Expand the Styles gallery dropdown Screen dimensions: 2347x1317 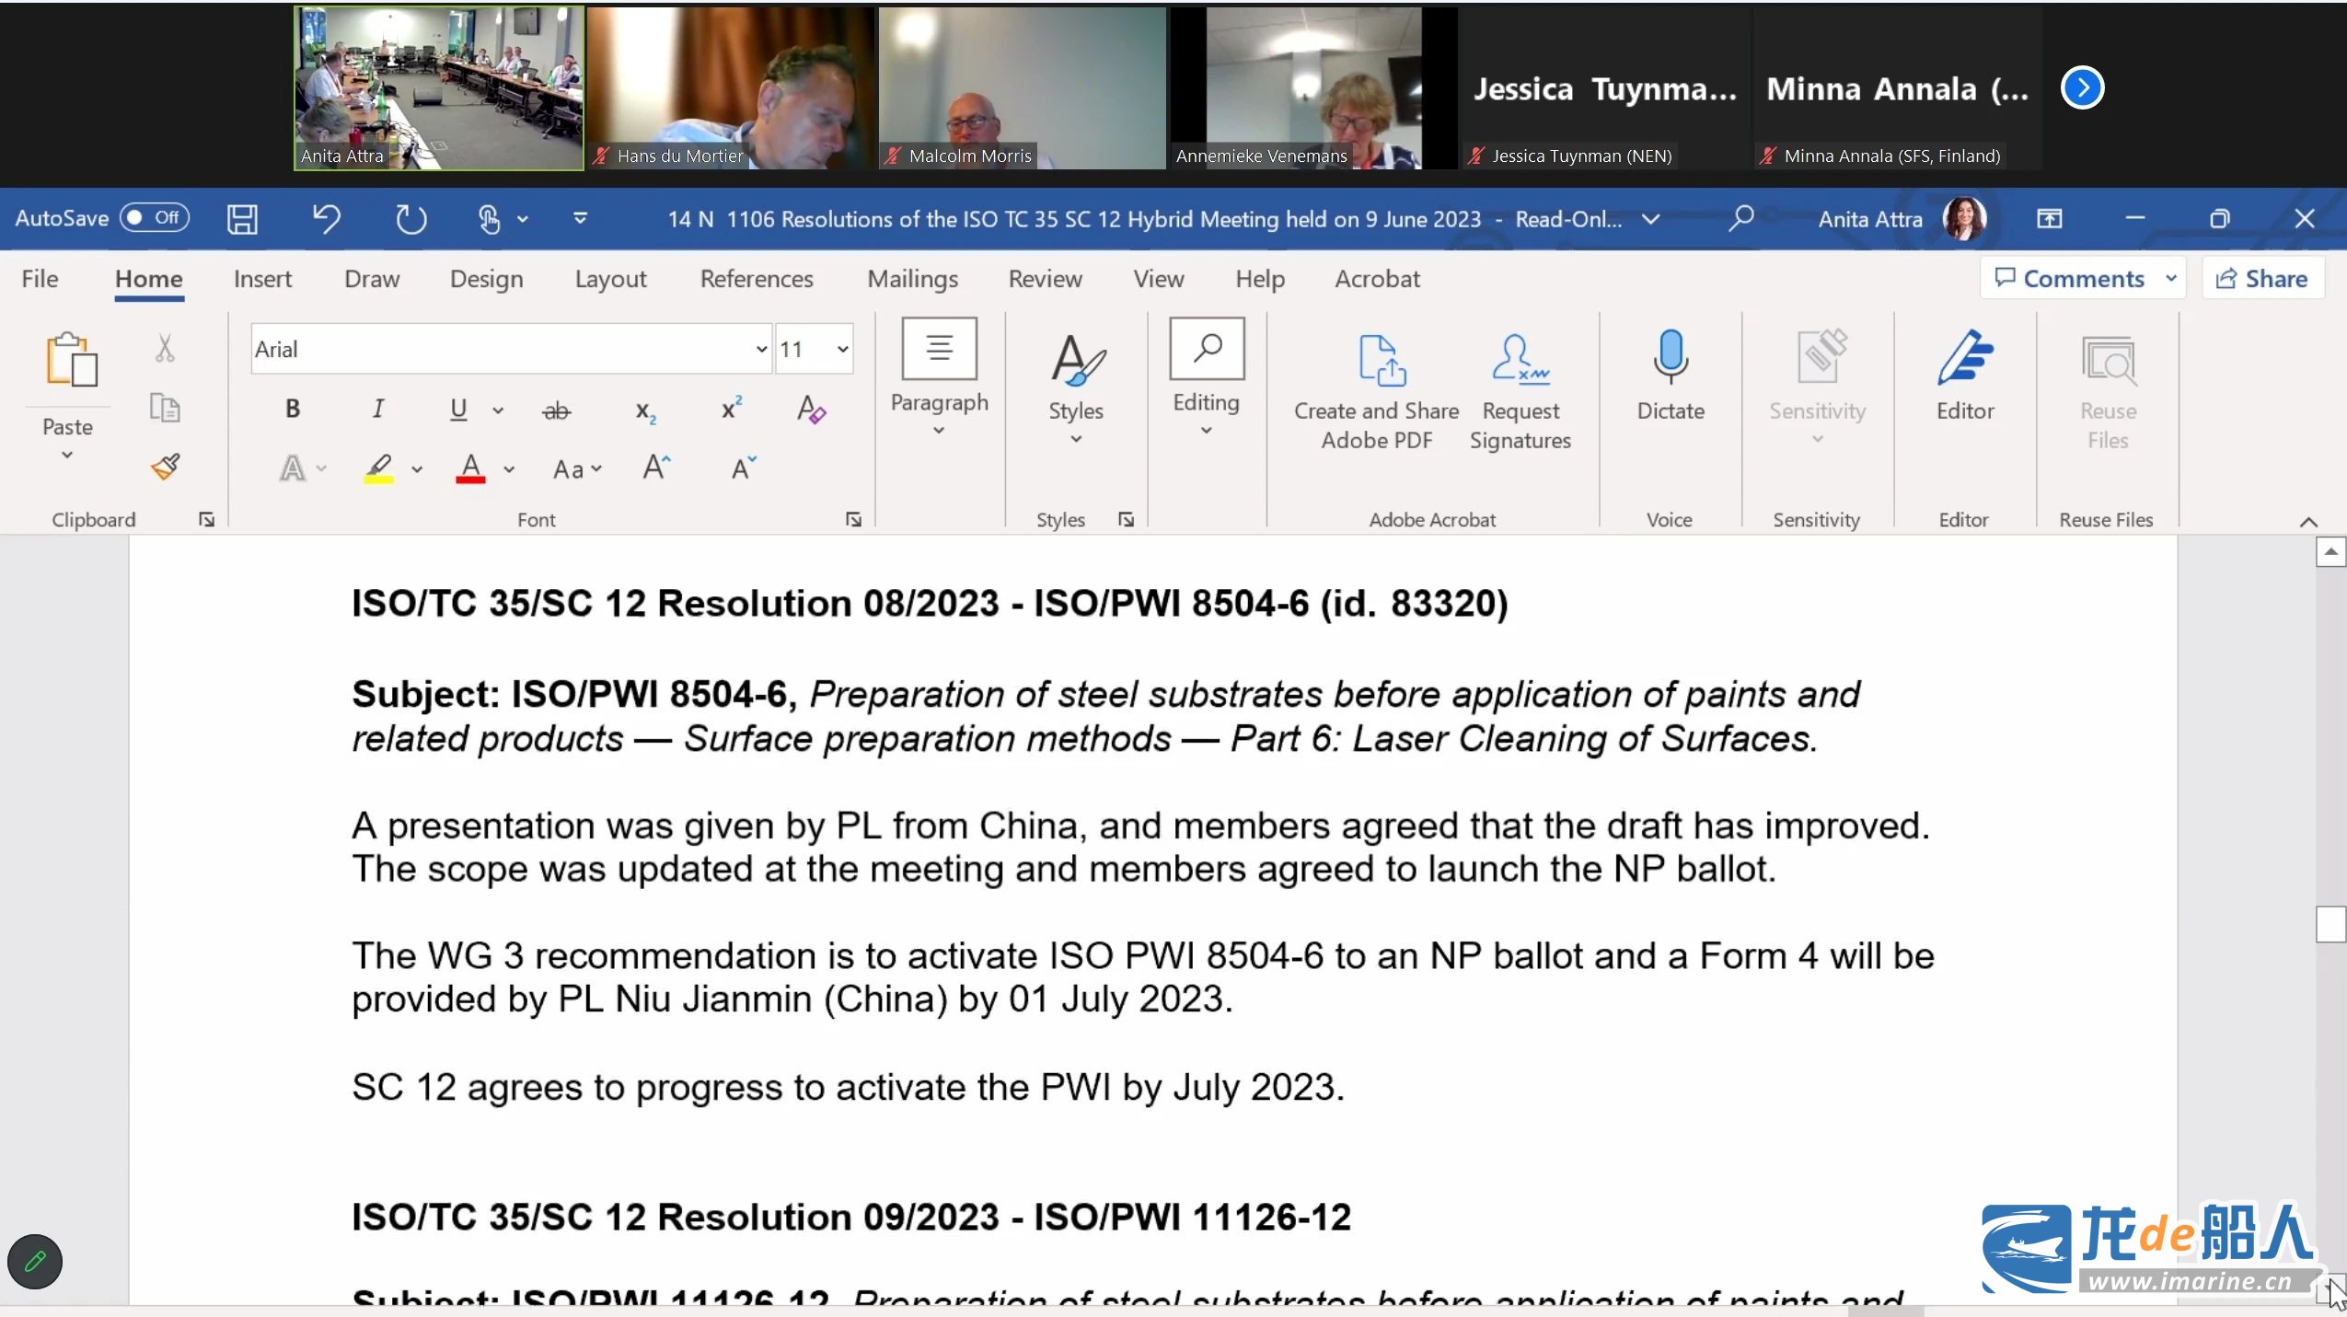(1075, 438)
